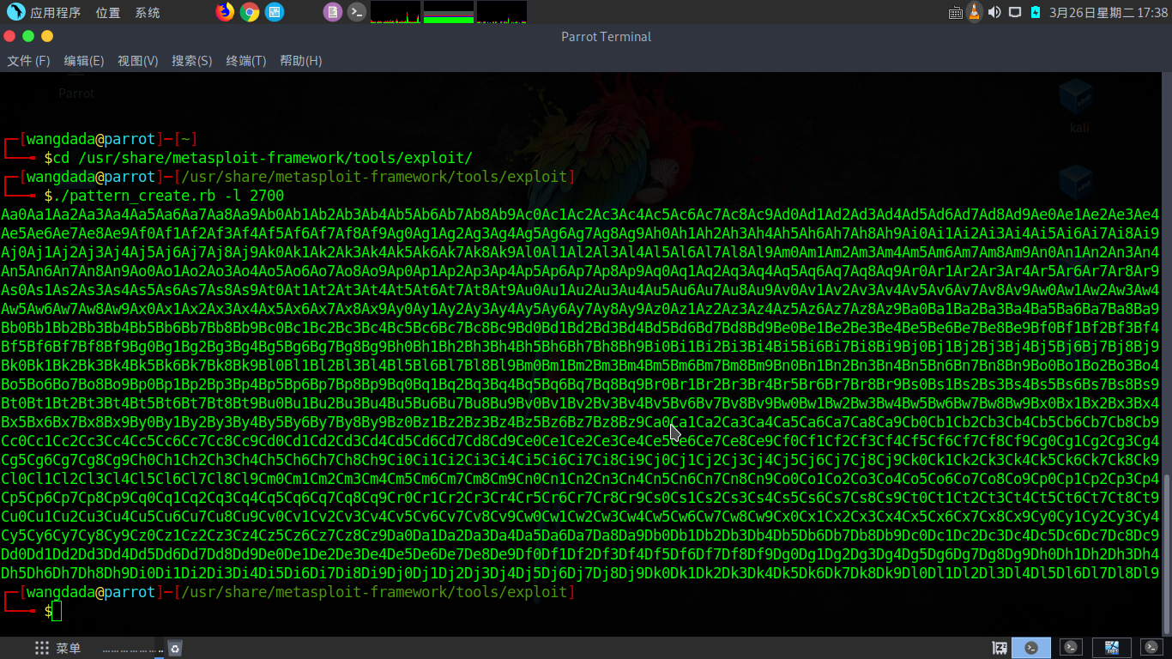
Task: Open the trash icon in the bottom panel
Action: coord(174,648)
